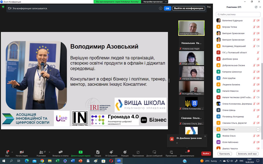Open the Настройки просмотра dropdown
263x164 pixels.
[155, 2]
